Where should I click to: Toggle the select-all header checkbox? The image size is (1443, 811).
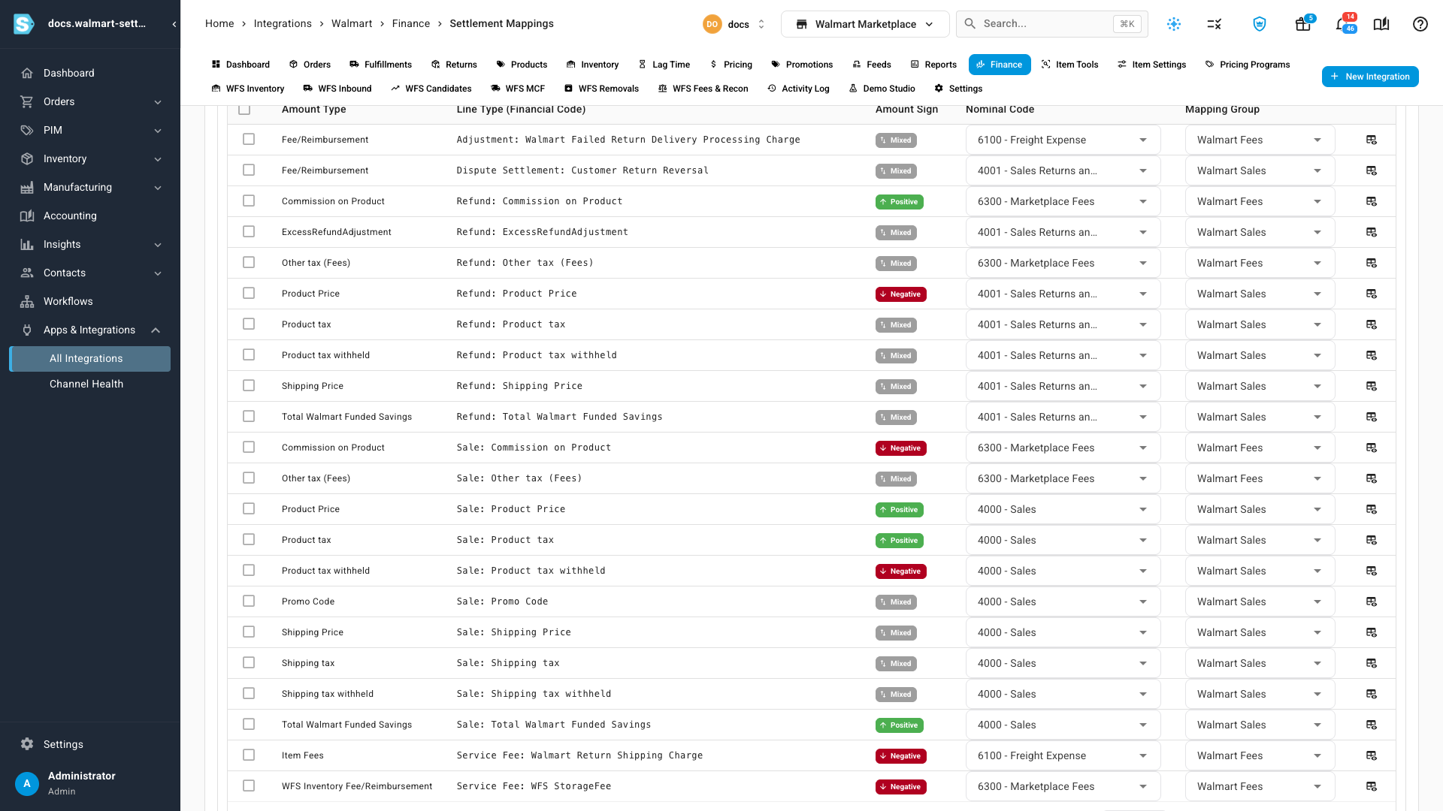point(244,110)
